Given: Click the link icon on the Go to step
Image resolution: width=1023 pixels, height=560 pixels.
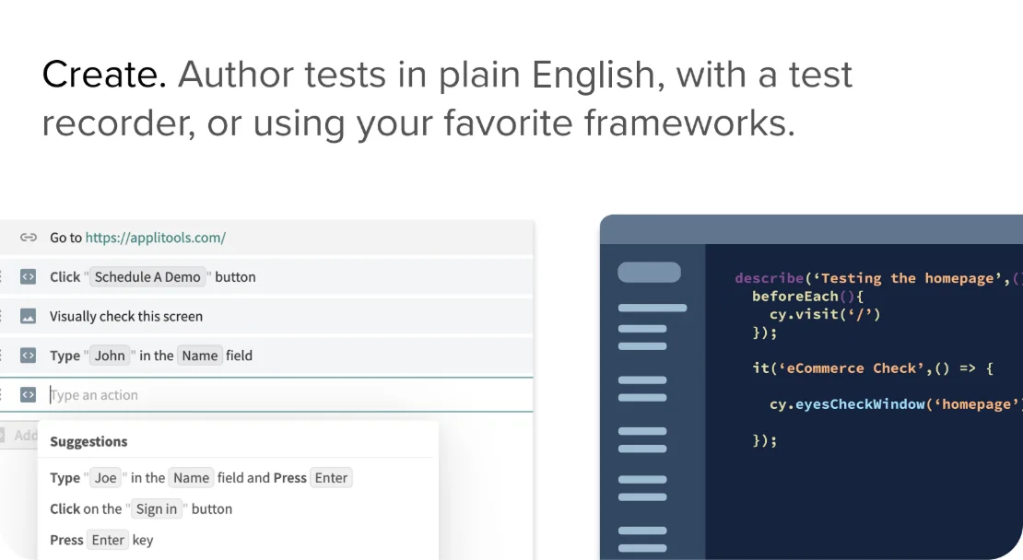Looking at the screenshot, I should coord(29,237).
